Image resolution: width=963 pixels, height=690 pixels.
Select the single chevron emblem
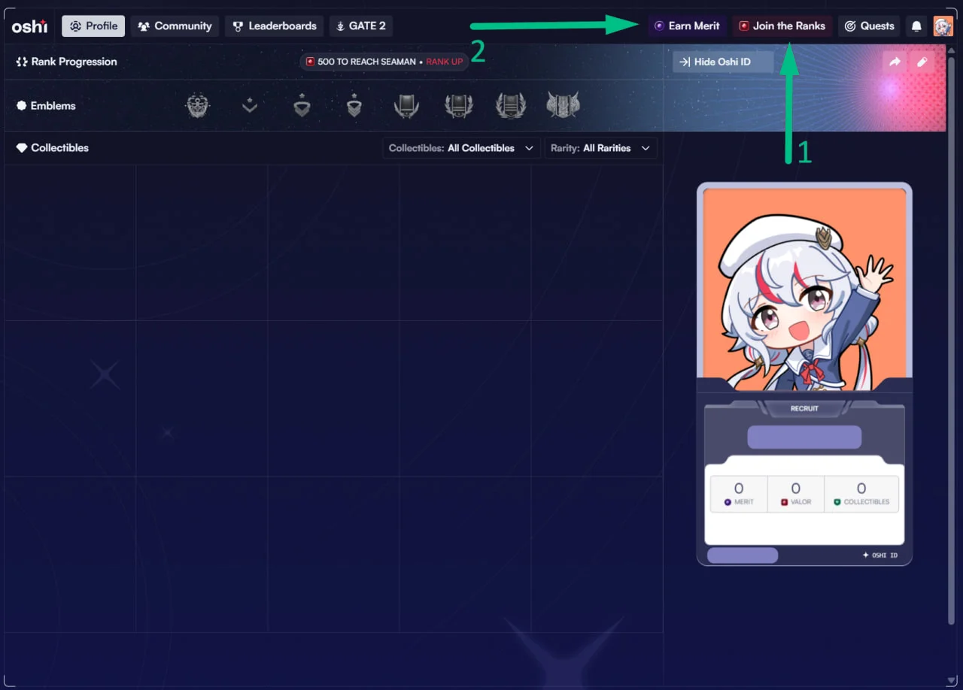(250, 106)
